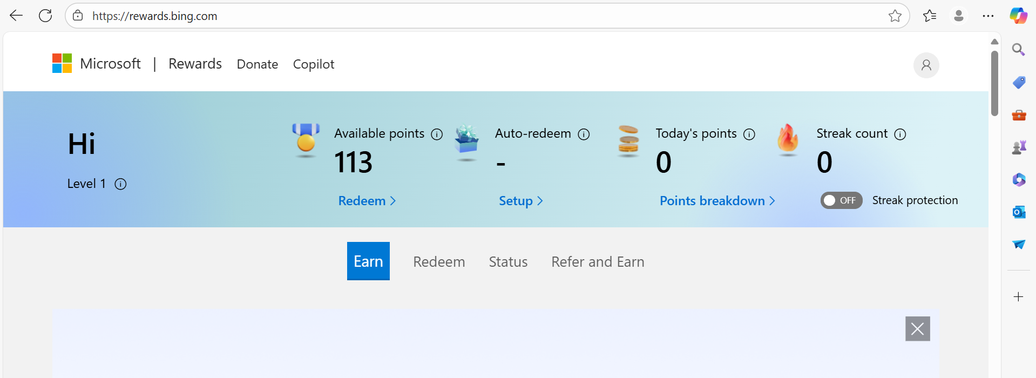Screen dimensions: 1036x378
Task: Open Copilot in the header navigation
Action: pos(314,64)
